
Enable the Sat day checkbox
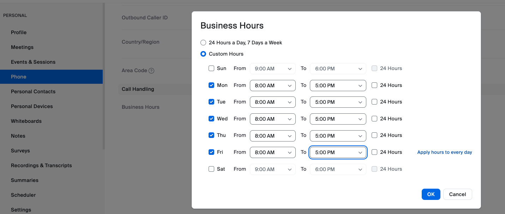coord(211,169)
